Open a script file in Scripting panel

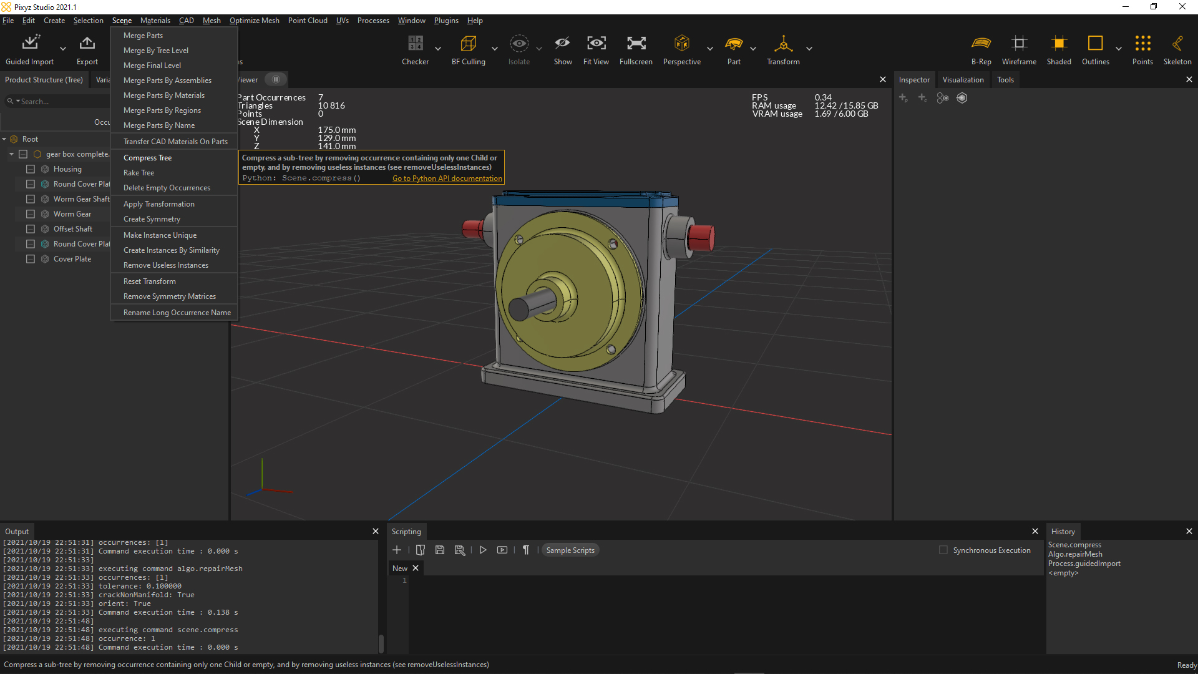click(x=421, y=550)
